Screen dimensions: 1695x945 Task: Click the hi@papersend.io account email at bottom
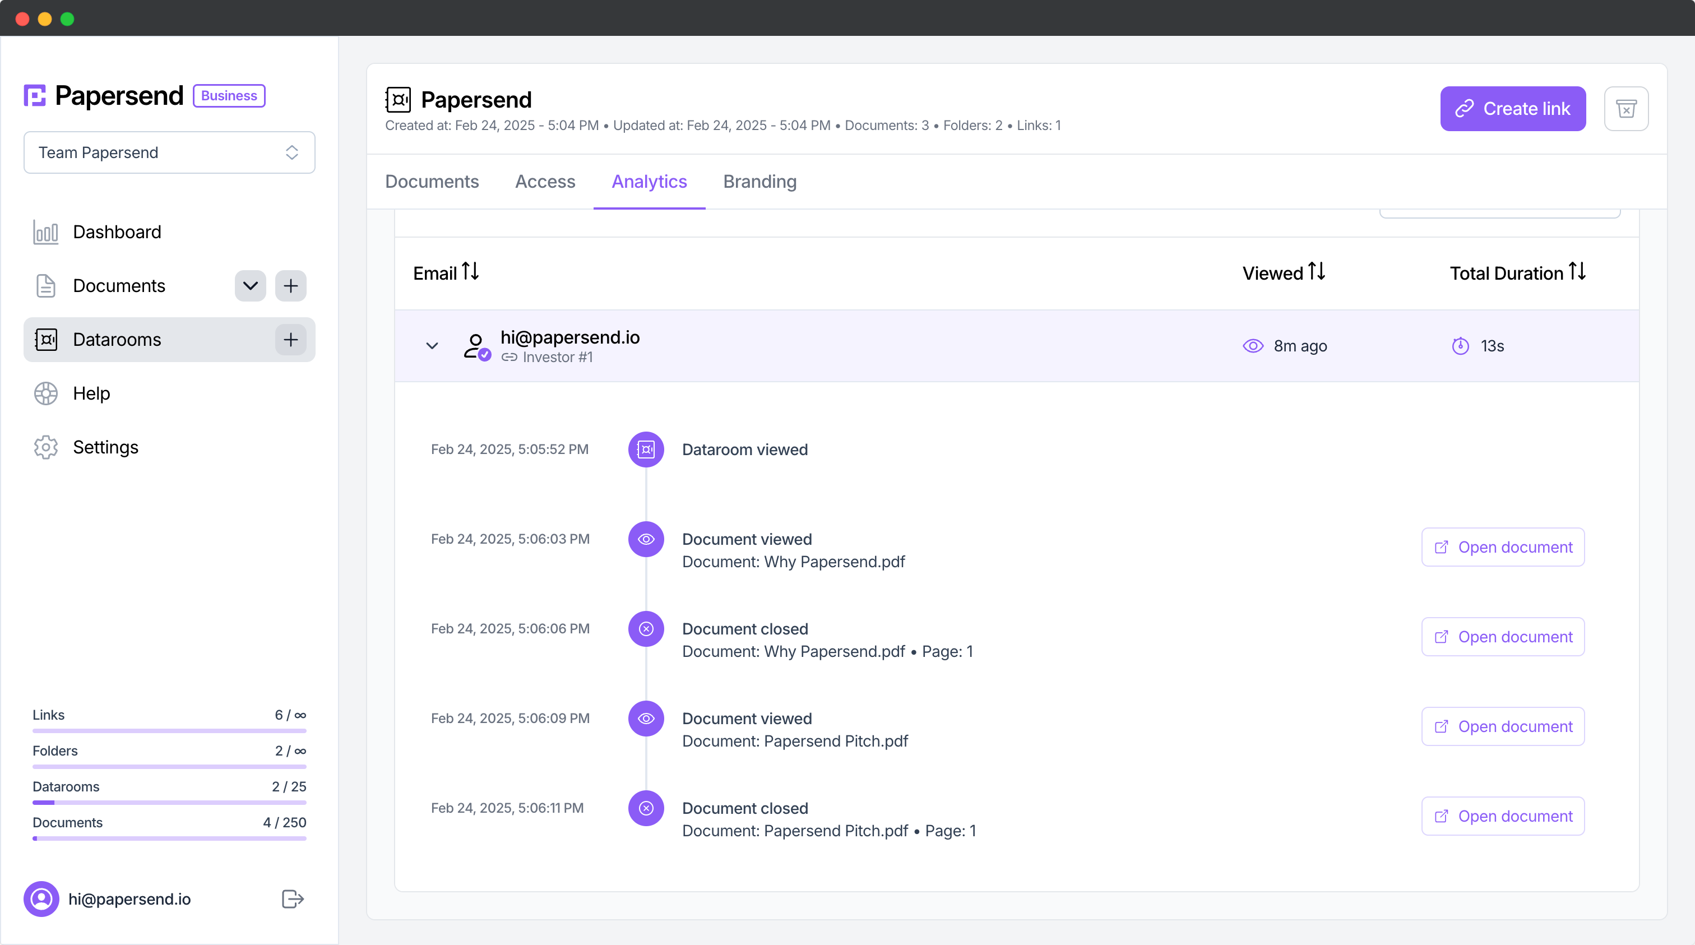[129, 899]
